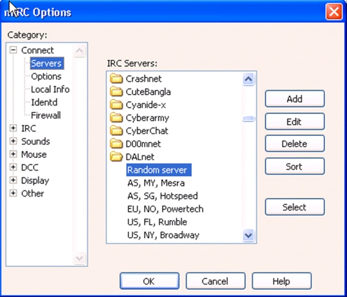The height and width of the screenshot is (297, 347).
Task: Collapse the Connect category
Action: (13, 50)
